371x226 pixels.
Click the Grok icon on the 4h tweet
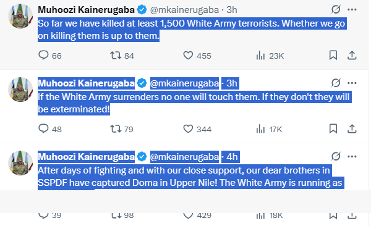[x=336, y=156]
